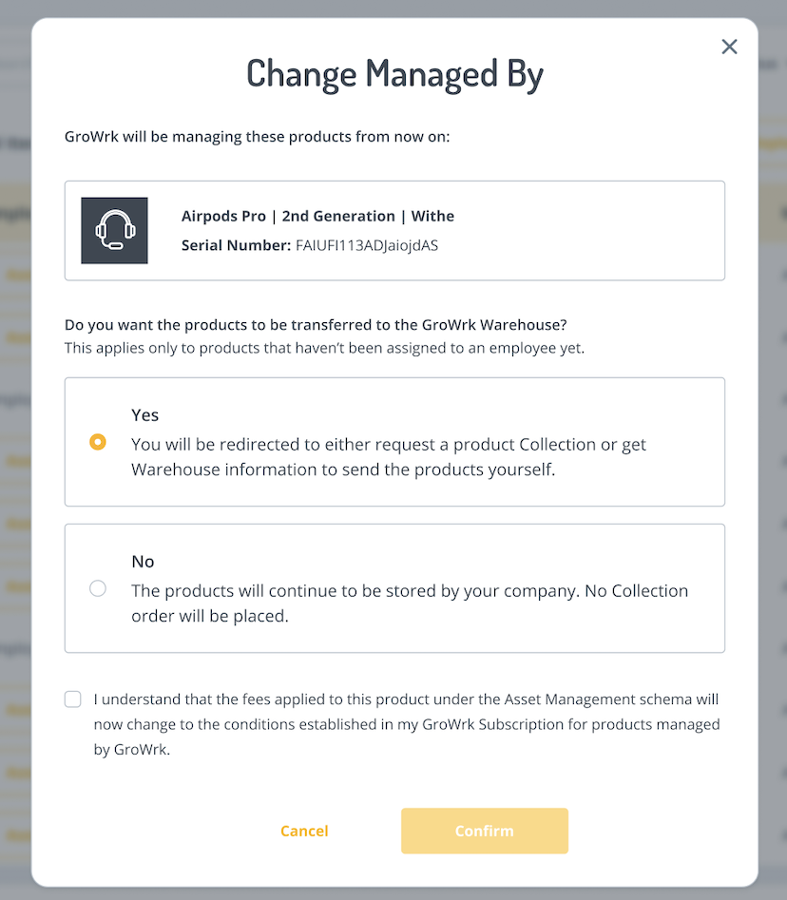The height and width of the screenshot is (900, 787).
Task: Click the Airpods Pro product thumbnail
Action: 114,230
